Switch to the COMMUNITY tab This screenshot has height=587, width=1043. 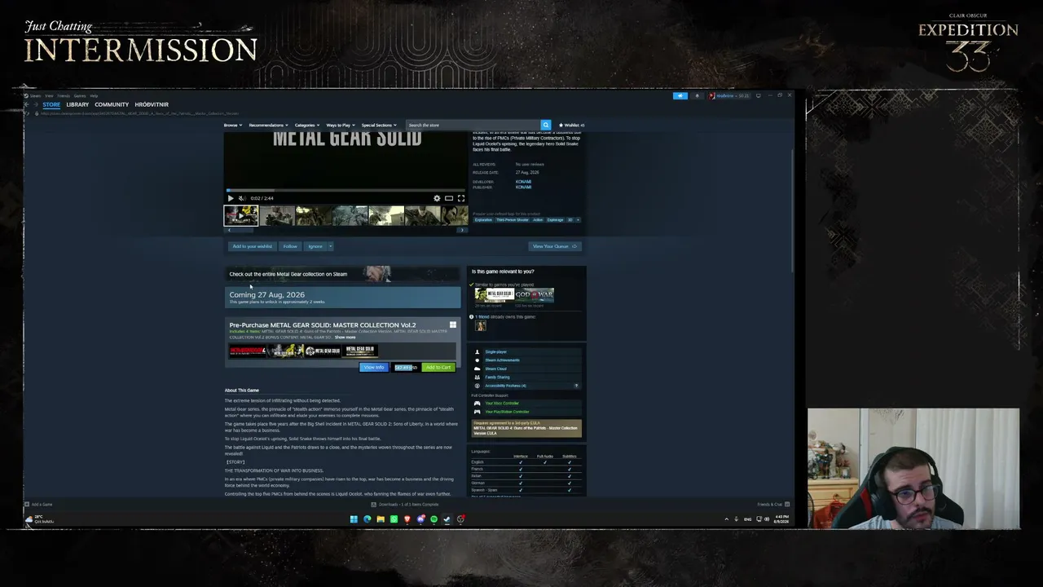(x=112, y=104)
